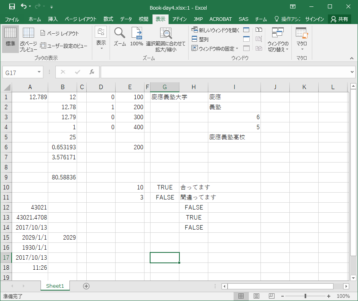Switch to page layout view in status bar
Screen dimensions: 358x301
(x=256, y=296)
